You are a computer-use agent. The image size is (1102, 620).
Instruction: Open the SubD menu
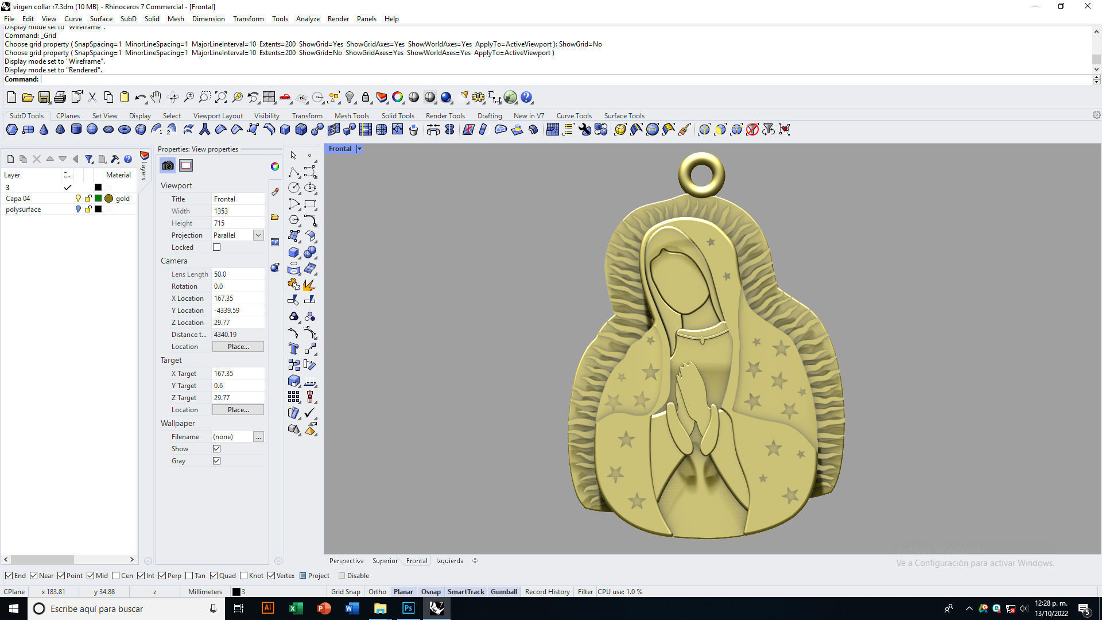point(128,19)
